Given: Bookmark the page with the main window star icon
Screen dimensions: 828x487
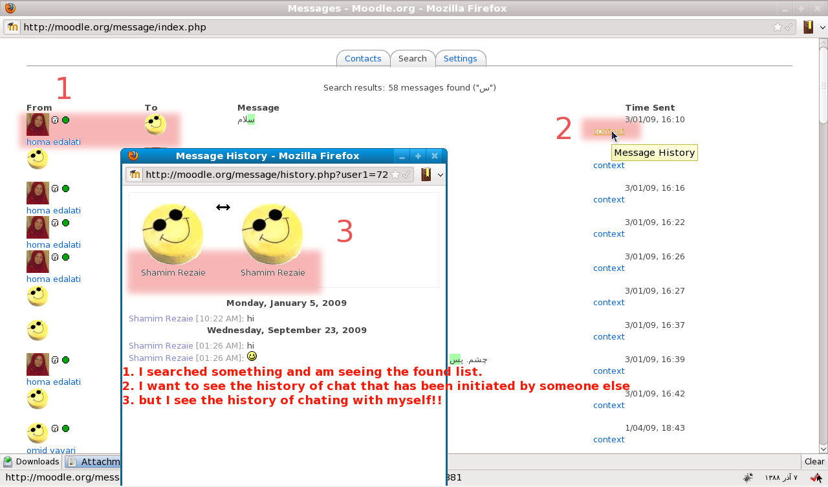Looking at the screenshot, I should coord(778,27).
